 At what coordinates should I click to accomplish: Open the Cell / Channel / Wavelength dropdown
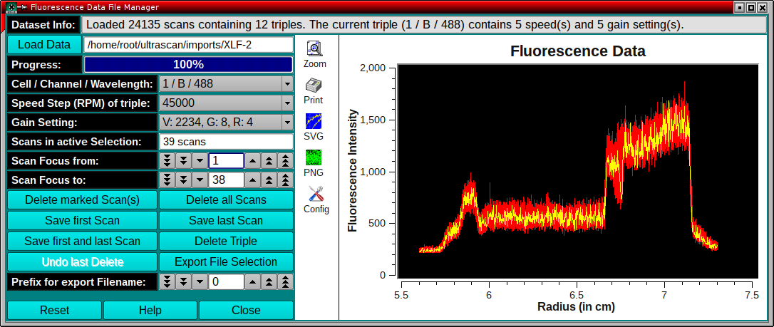[226, 84]
